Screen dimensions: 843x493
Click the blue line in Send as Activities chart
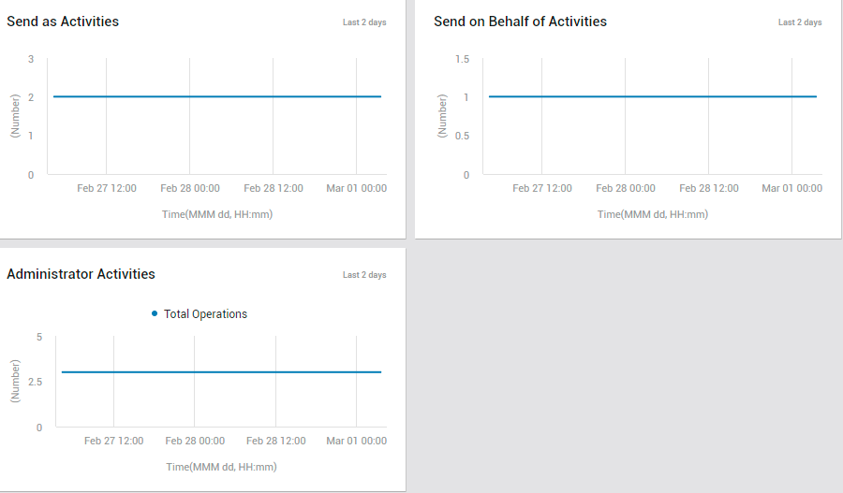pyautogui.click(x=217, y=96)
